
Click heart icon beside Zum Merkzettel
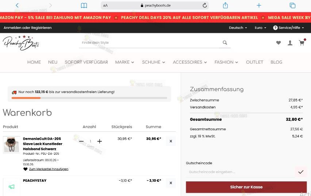point(26,169)
